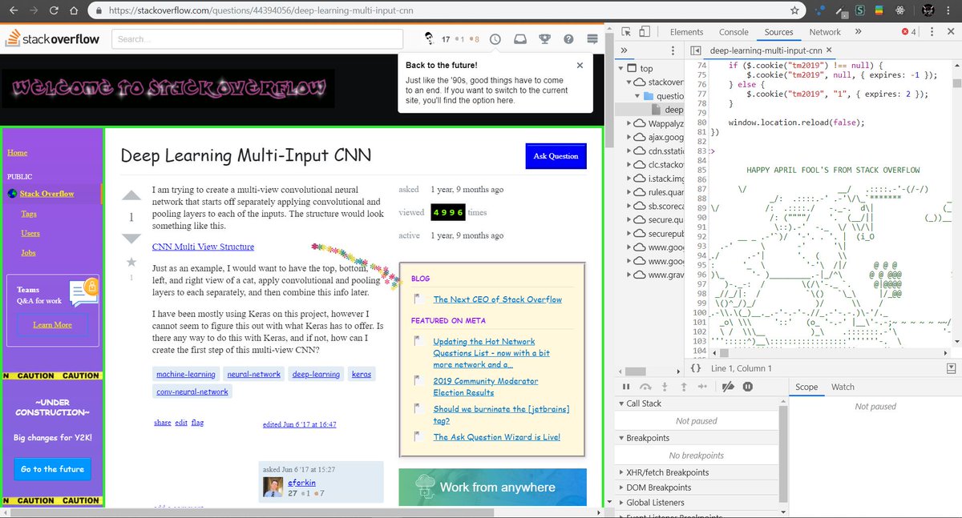Open the eforkin user profile link
The width and height of the screenshot is (962, 518).
tap(303, 483)
